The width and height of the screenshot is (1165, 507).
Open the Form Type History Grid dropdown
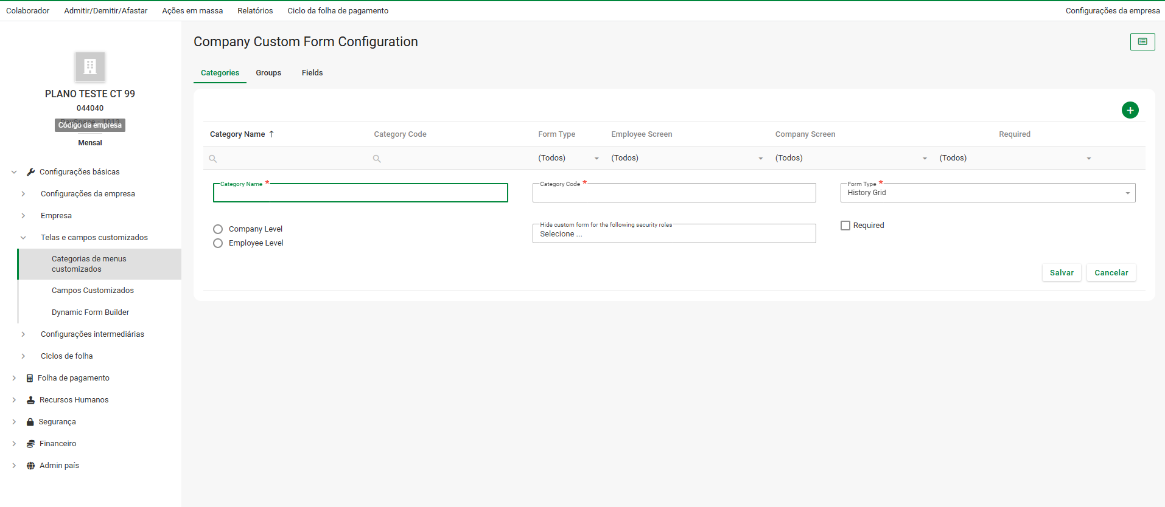pos(987,193)
